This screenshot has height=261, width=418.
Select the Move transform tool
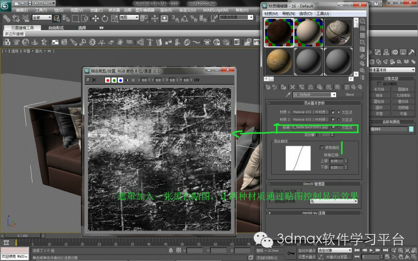(x=95, y=18)
